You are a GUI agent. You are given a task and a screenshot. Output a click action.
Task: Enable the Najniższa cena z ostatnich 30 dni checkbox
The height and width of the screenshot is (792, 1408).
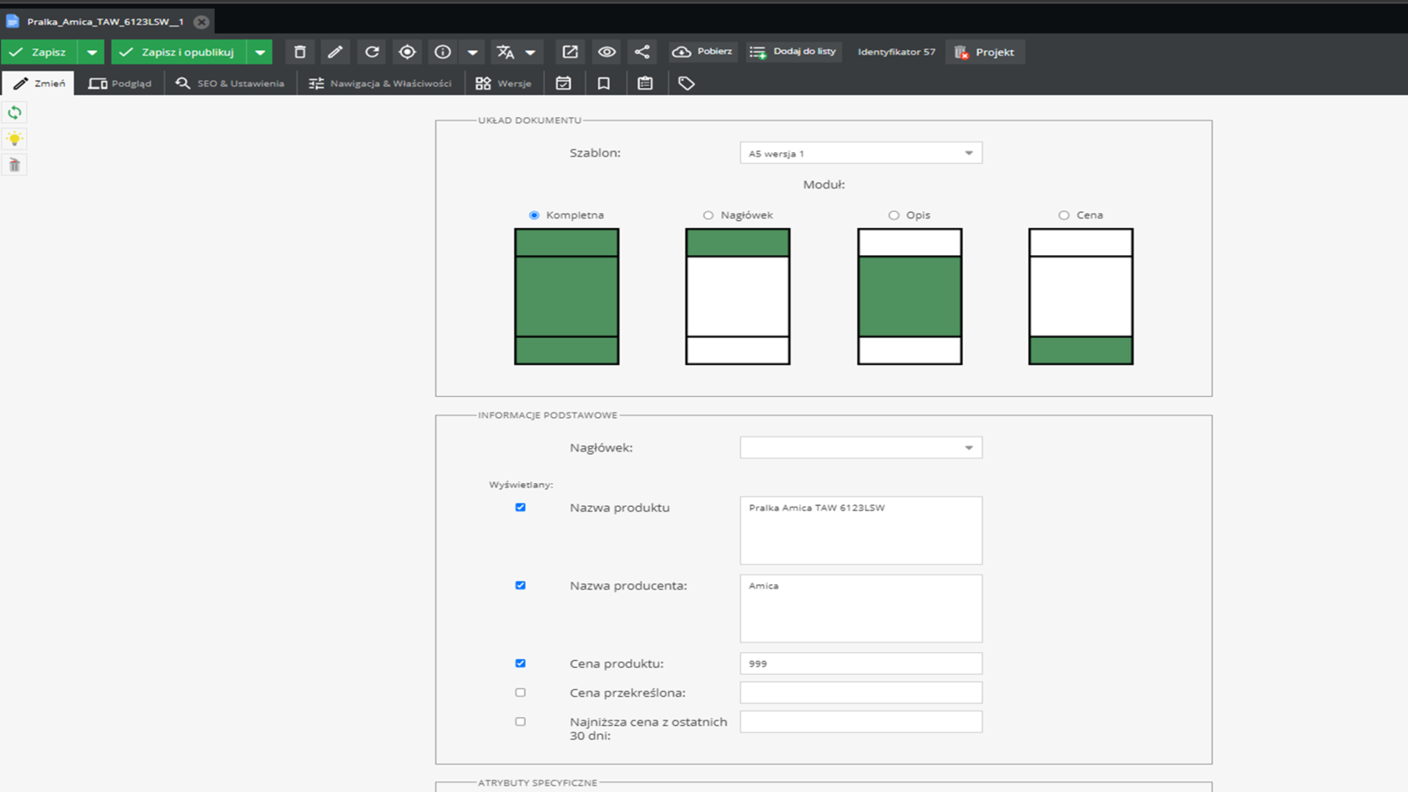(520, 722)
